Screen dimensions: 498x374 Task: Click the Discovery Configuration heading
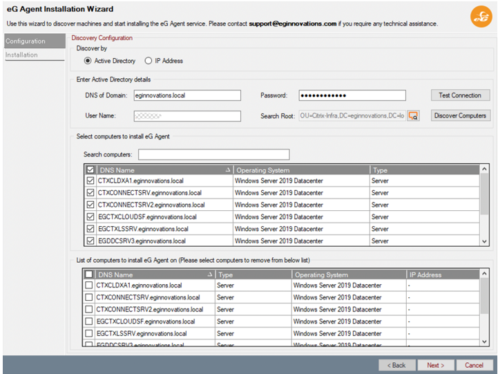coord(102,38)
